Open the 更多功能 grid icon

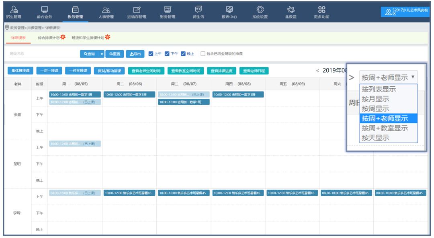(x=321, y=10)
